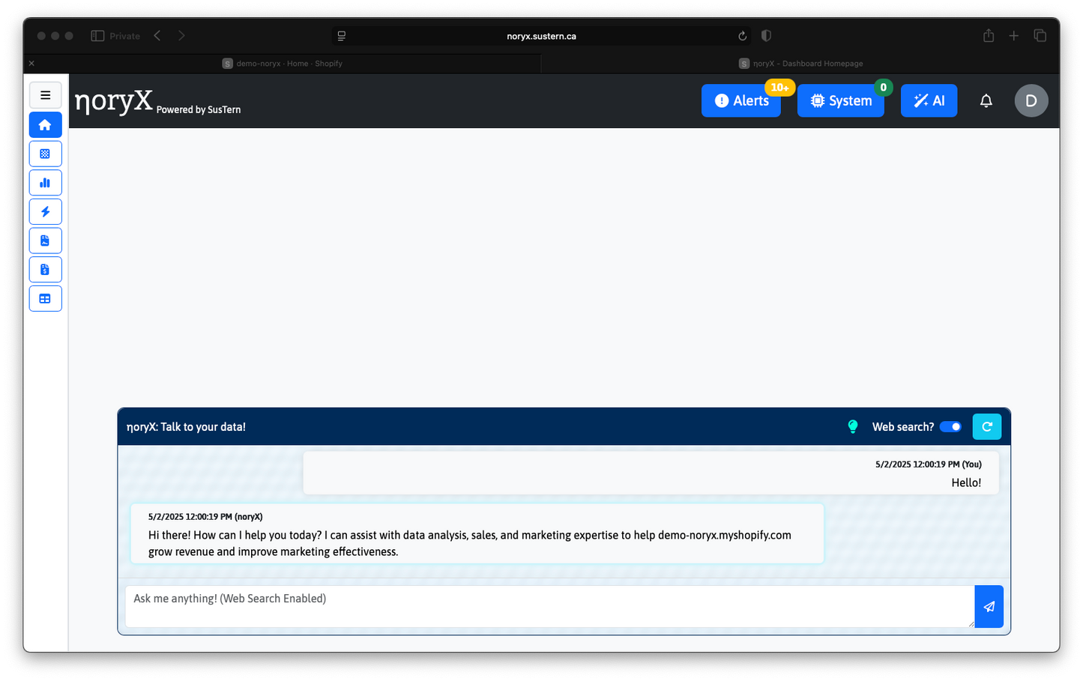
Task: Open the lightning bolt sidebar icon
Action: pos(45,211)
